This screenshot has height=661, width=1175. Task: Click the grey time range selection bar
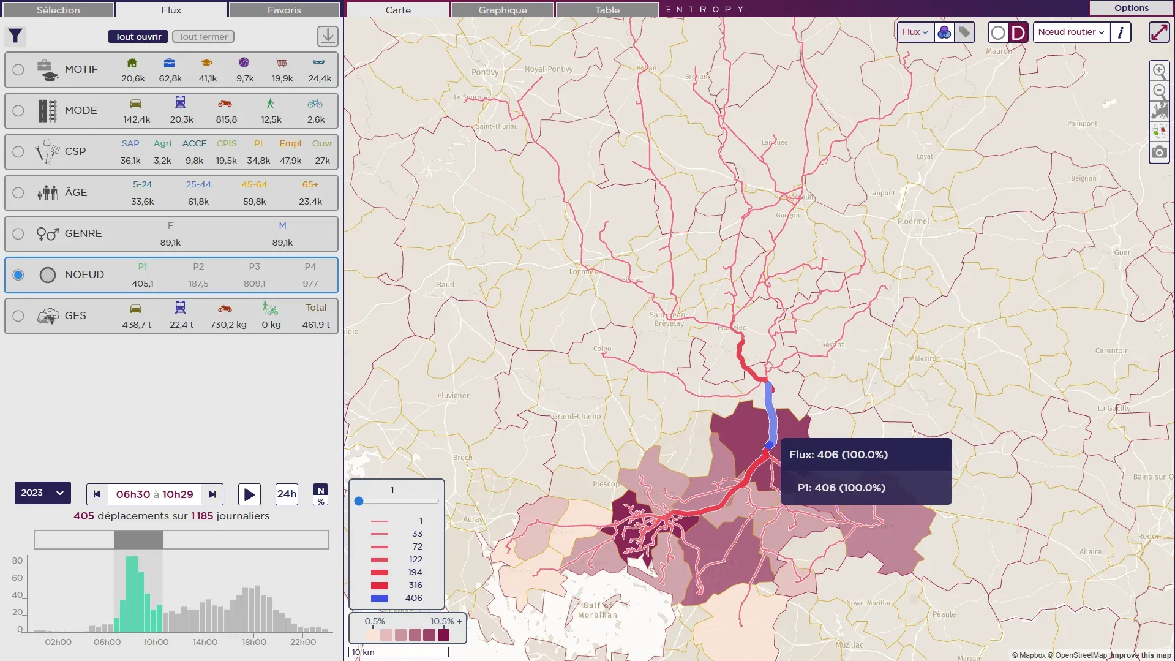(138, 540)
